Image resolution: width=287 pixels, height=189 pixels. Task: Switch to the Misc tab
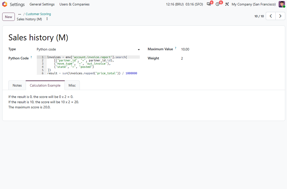tap(72, 85)
